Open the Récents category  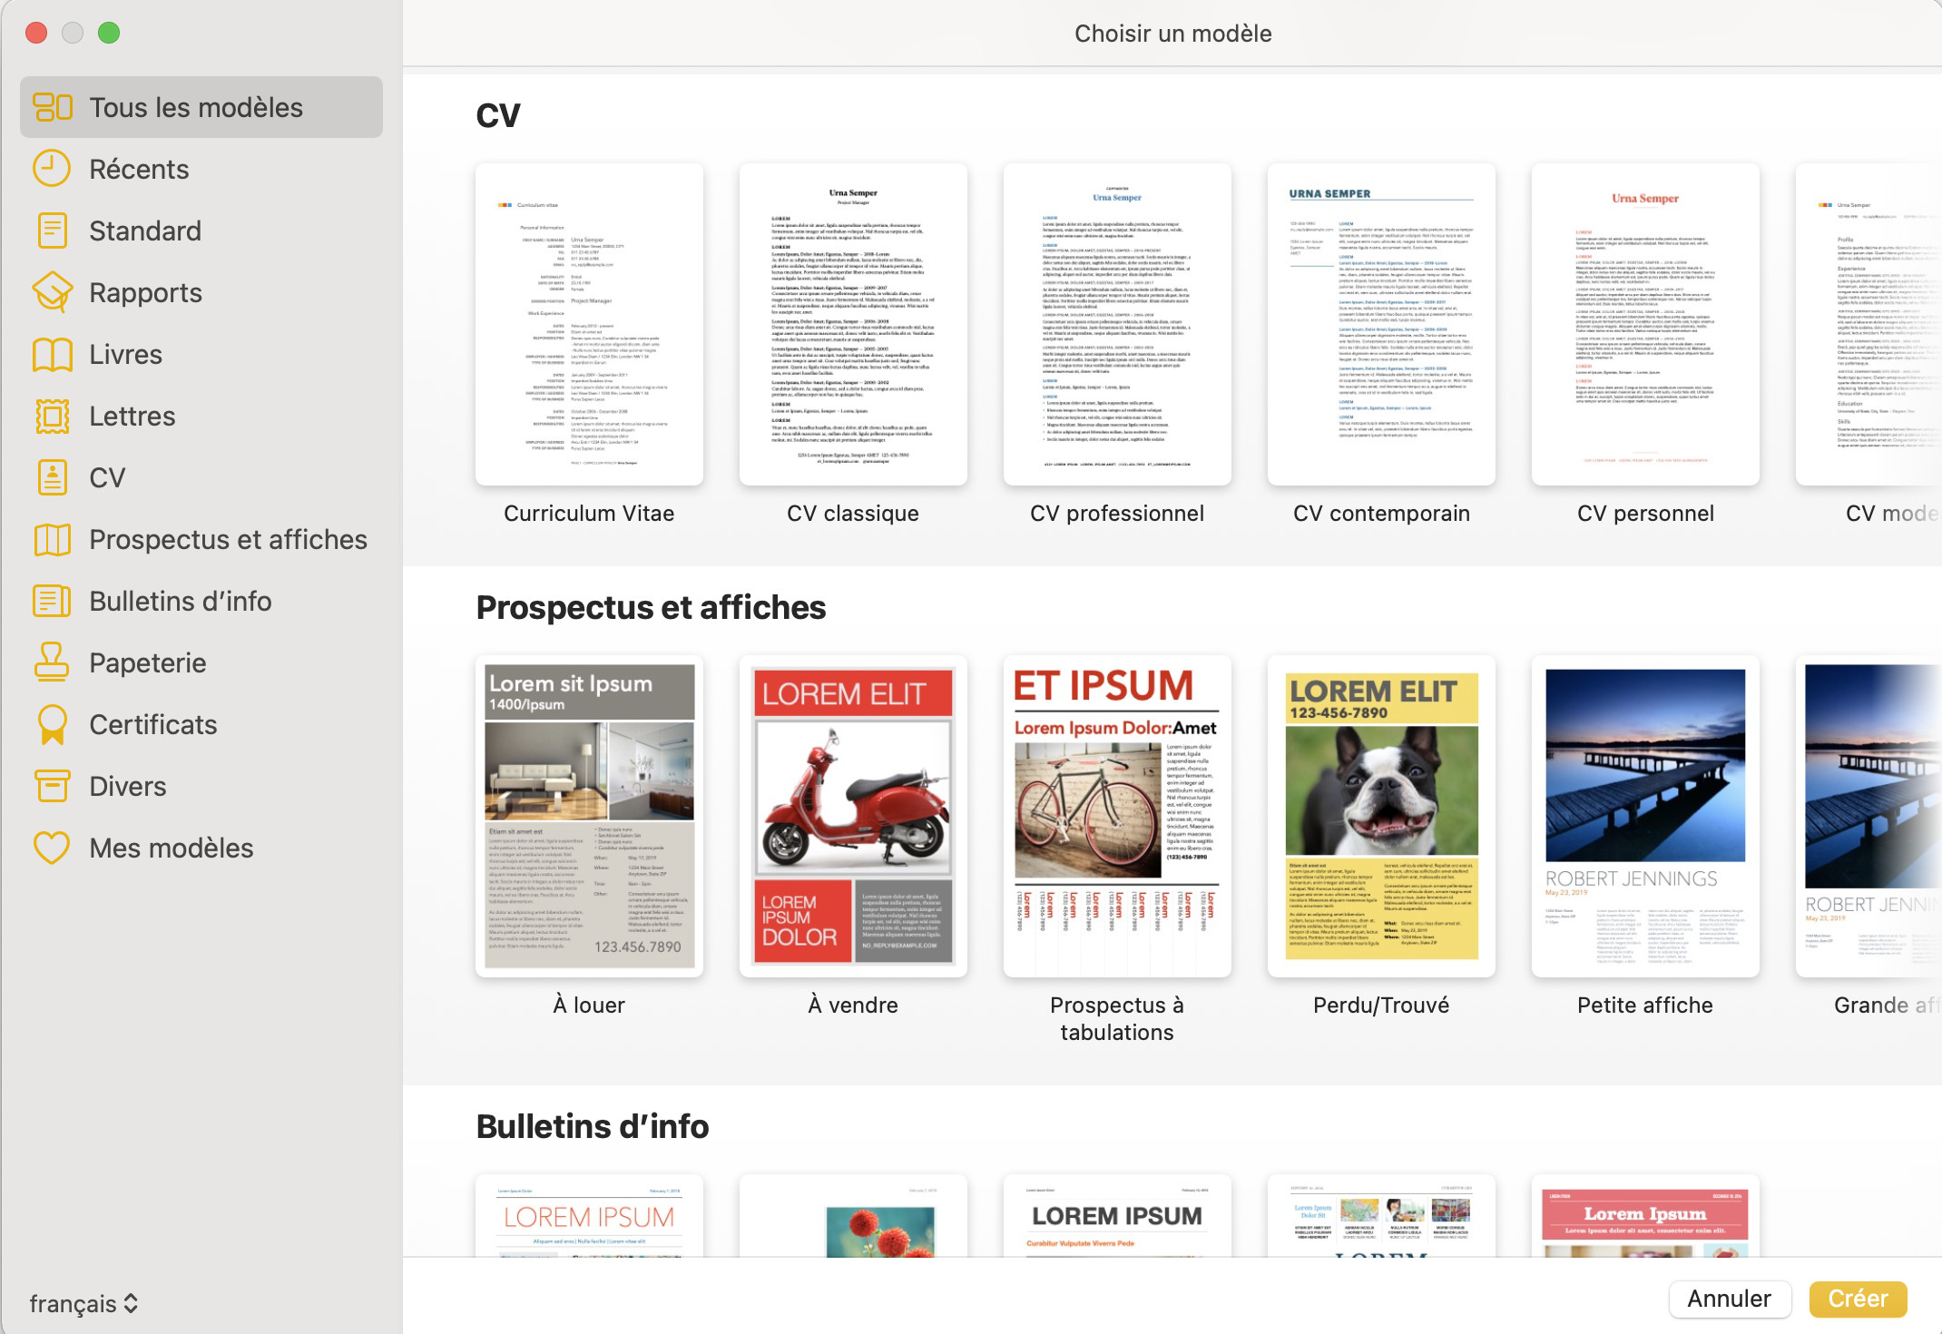pyautogui.click(x=201, y=169)
